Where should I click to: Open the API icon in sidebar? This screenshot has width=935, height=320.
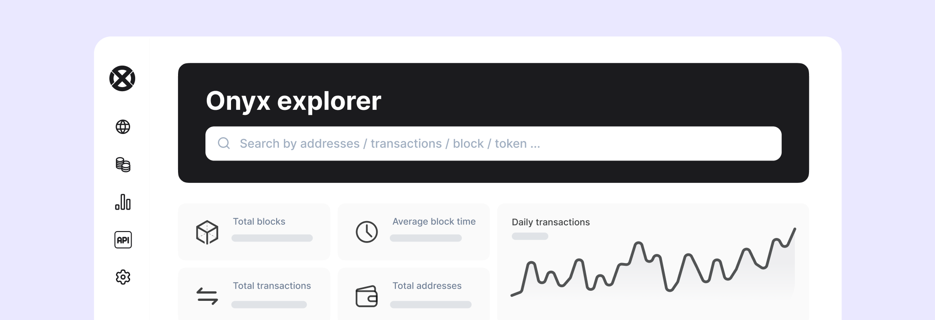123,240
